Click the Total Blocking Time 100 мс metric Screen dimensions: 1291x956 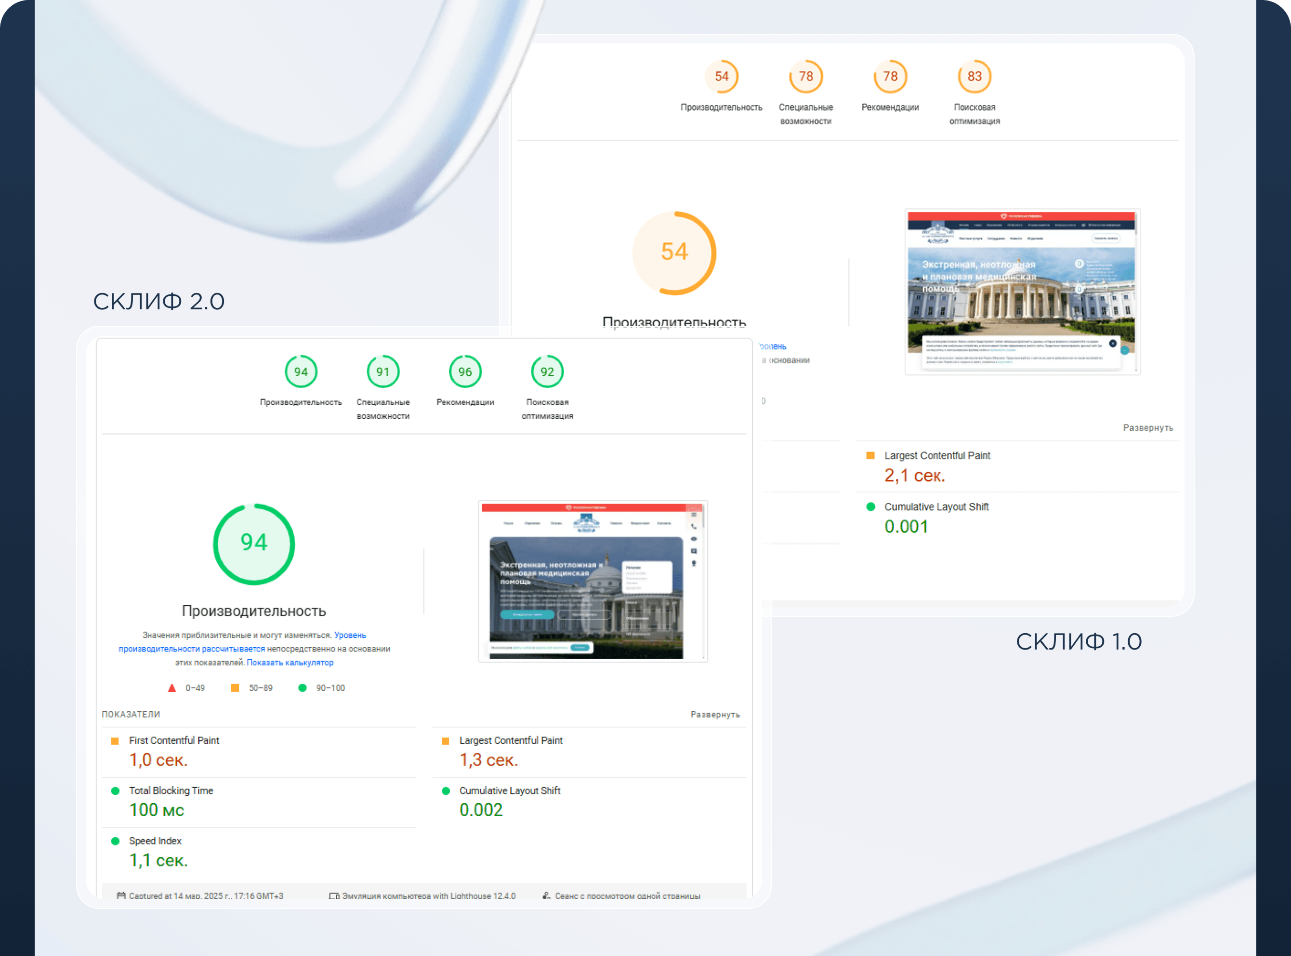coord(157,810)
